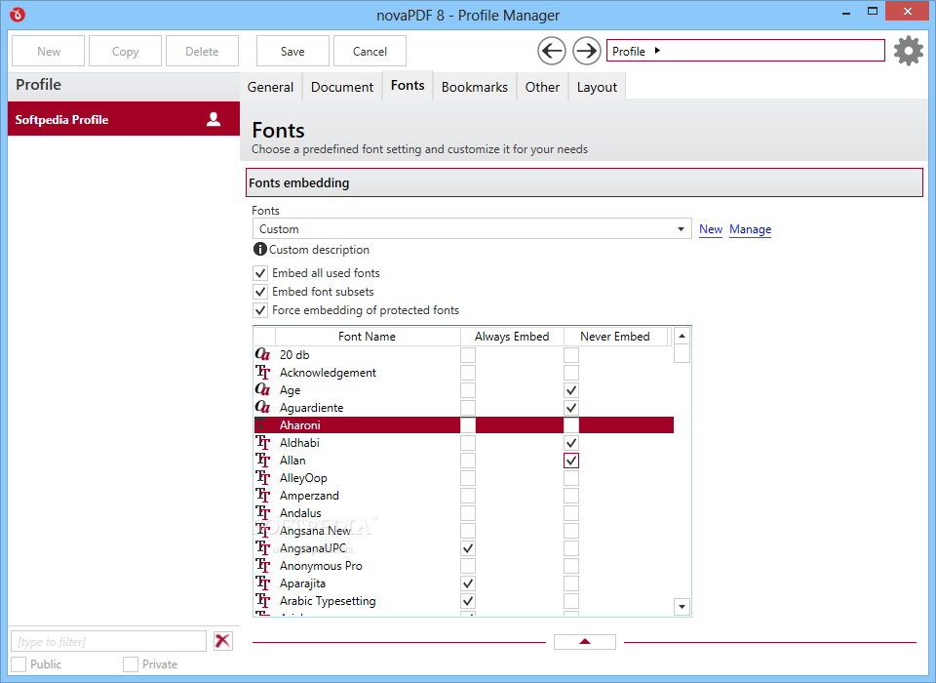Toggle Embed font subsets checkbox
The image size is (936, 683).
(x=260, y=292)
